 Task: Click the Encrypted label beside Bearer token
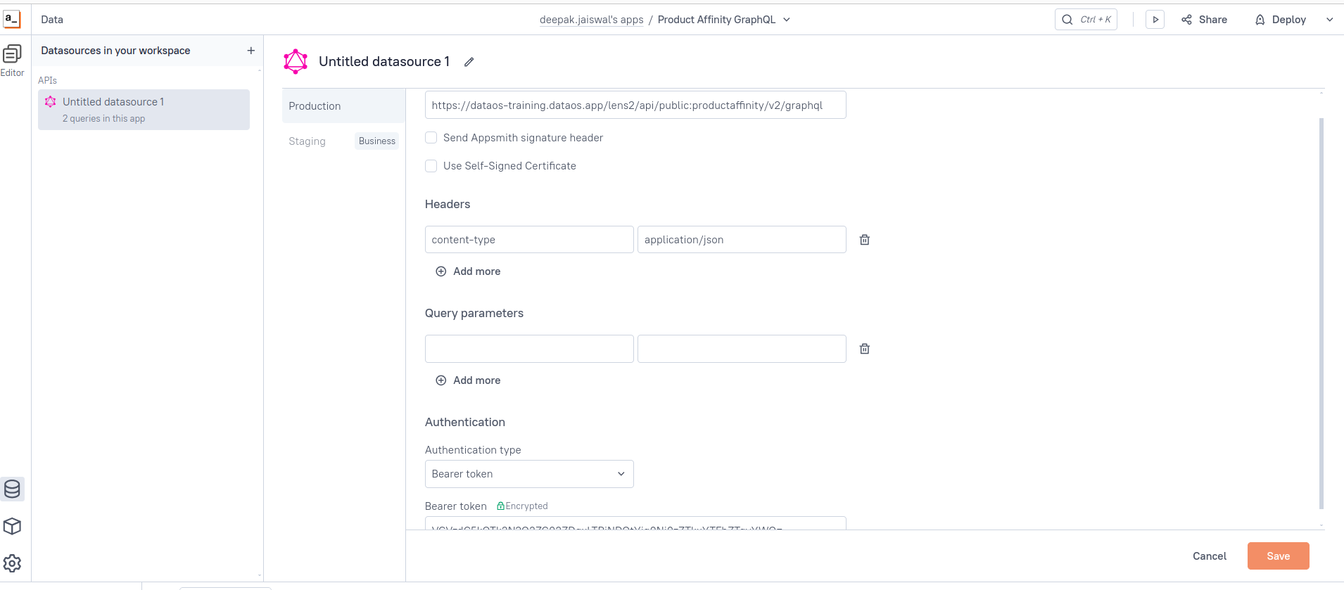pyautogui.click(x=522, y=506)
